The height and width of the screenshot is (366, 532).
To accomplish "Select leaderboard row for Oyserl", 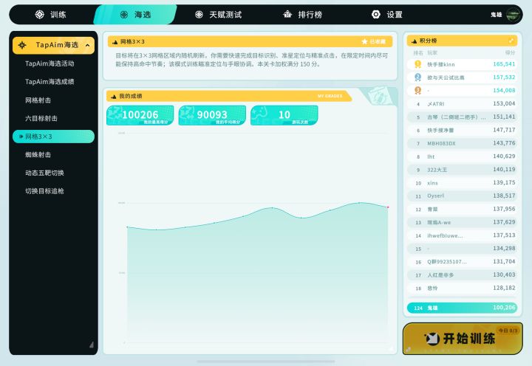I will 462,196.
